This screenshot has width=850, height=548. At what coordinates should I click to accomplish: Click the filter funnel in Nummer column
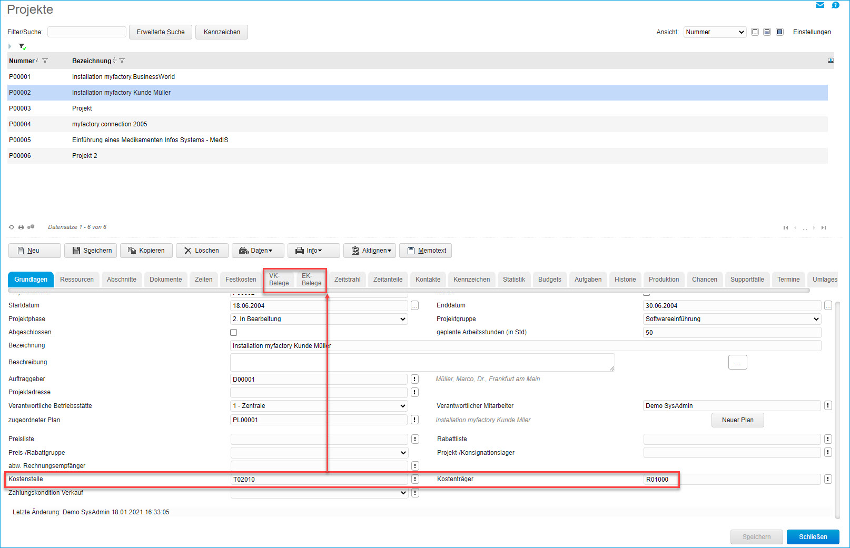point(45,61)
